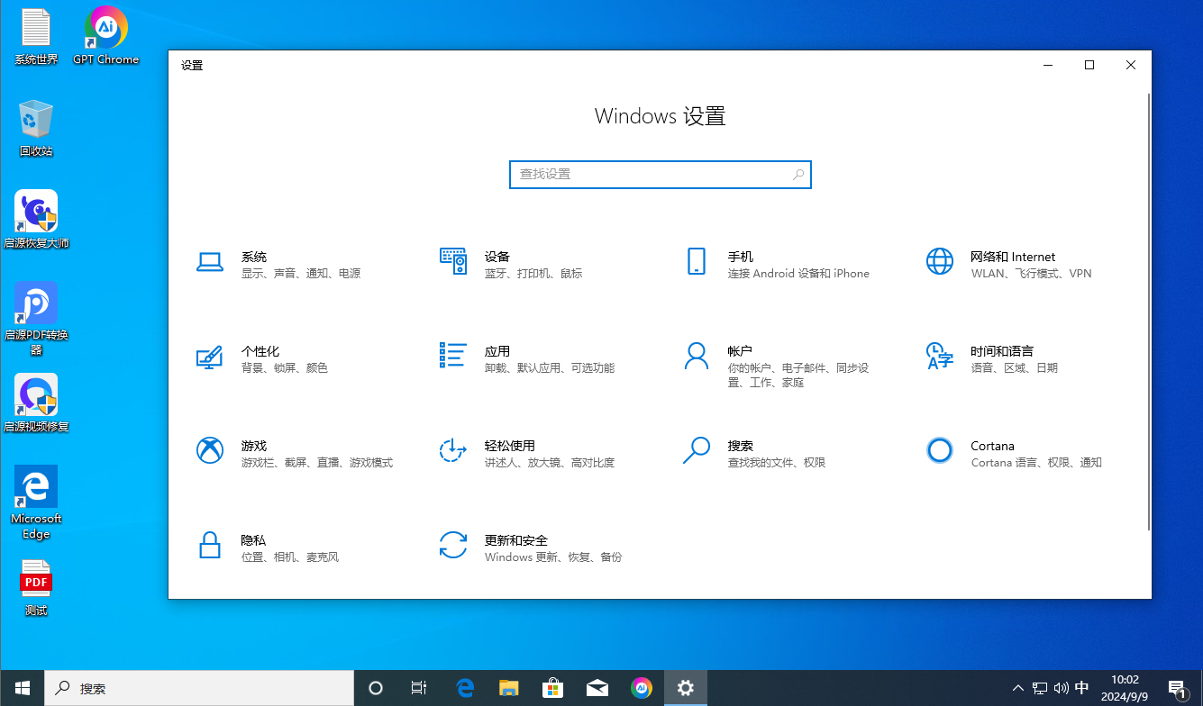Open GPT Chrome from the taskbar
The height and width of the screenshot is (706, 1203).
coord(642,688)
